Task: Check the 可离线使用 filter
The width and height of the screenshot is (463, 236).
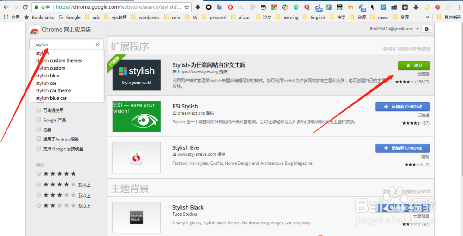Action: [38, 110]
